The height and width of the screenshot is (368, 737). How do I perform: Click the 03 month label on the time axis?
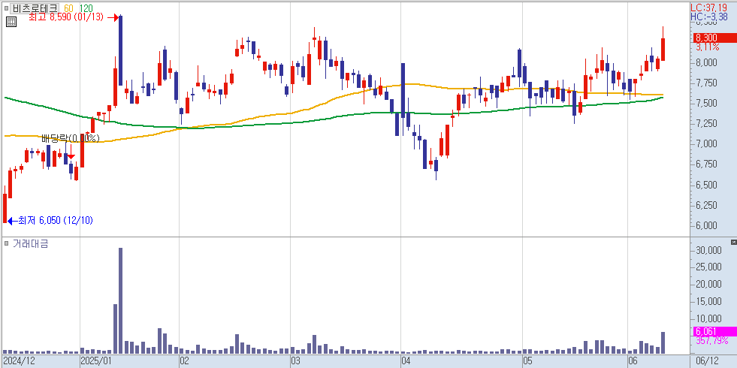(295, 361)
